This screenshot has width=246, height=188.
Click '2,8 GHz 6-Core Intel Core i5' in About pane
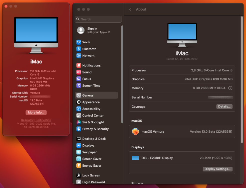(x=212, y=70)
